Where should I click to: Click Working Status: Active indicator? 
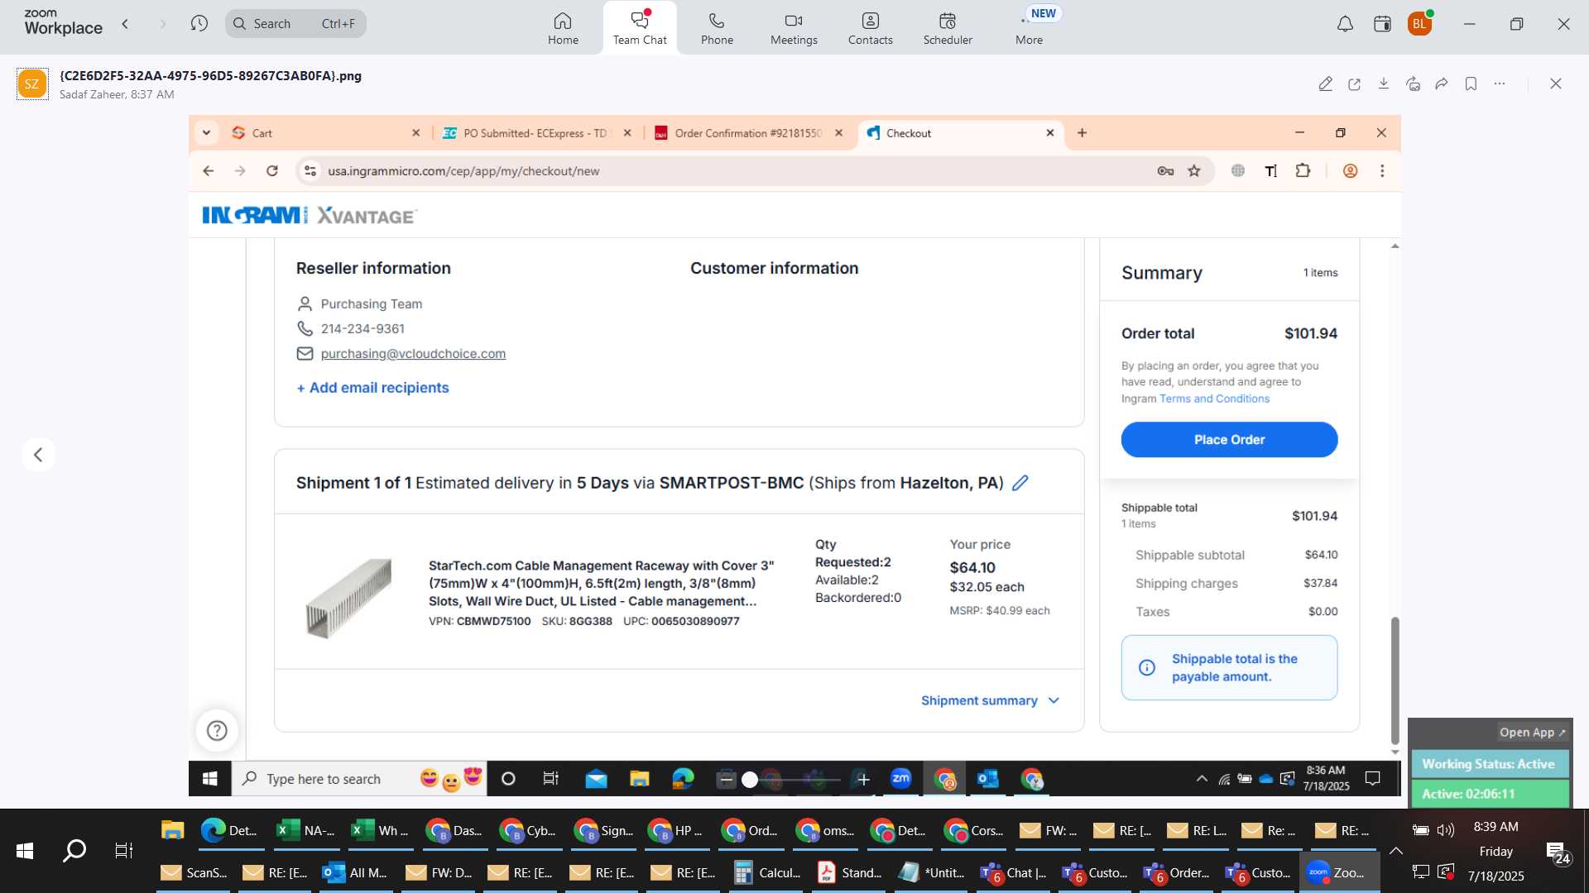coord(1489,764)
